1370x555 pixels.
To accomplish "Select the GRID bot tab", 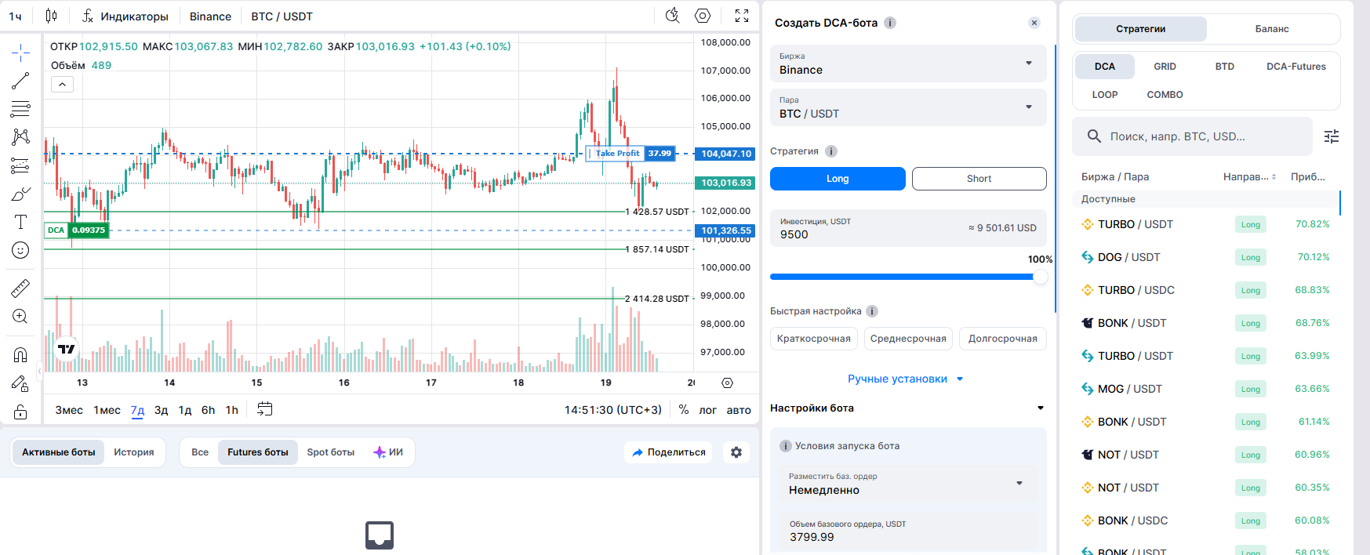I will [1165, 67].
